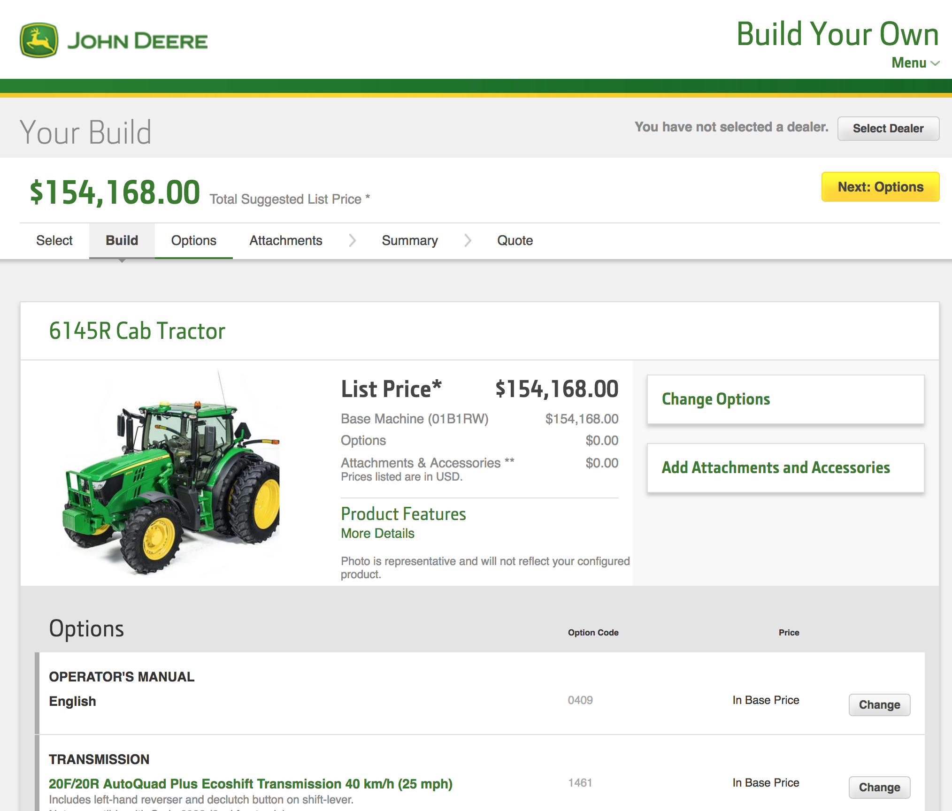Open the Build step tab
The width and height of the screenshot is (952, 811).
pos(122,241)
